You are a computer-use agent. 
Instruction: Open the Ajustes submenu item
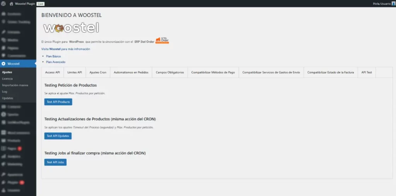pos(7,72)
